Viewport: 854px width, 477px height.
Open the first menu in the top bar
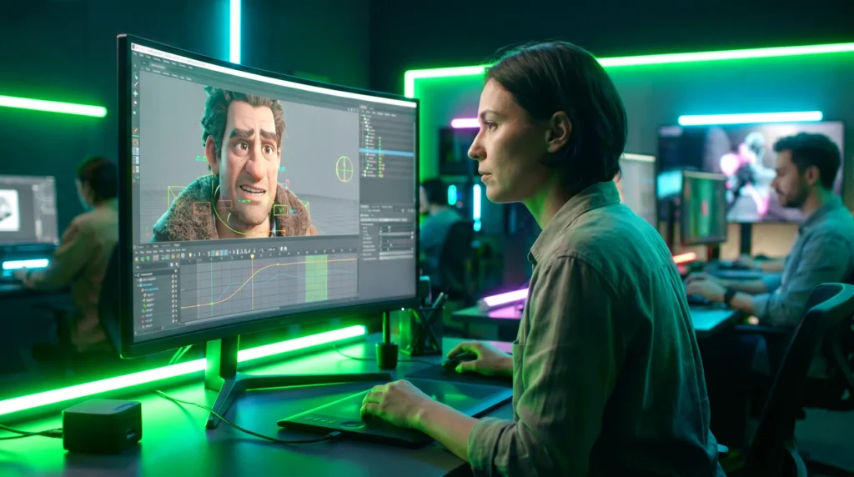(134, 54)
